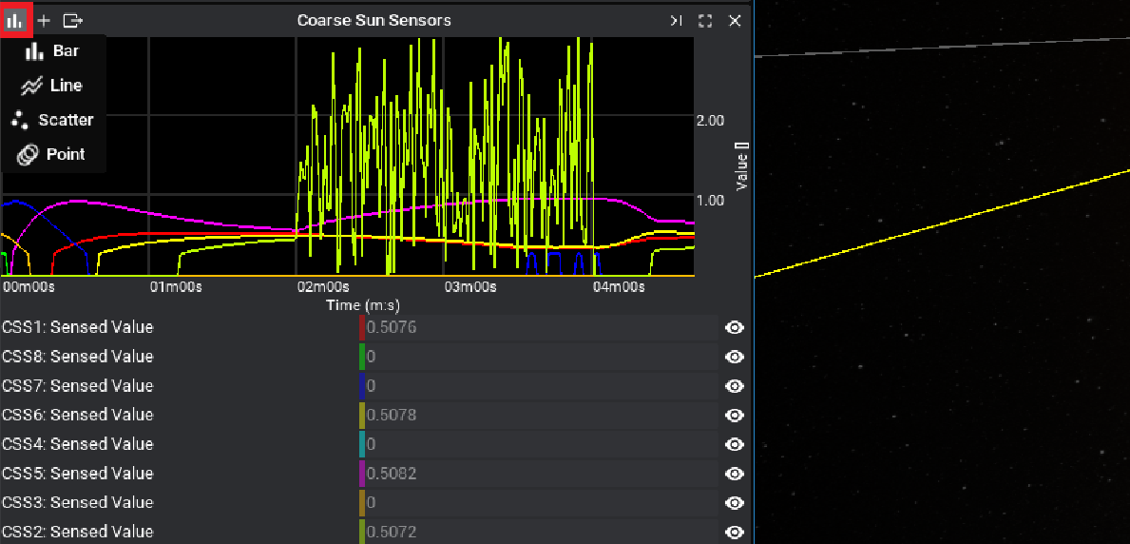Close the Coarse Sun Sensors panel
Screen dimensions: 1130x544
735,20
